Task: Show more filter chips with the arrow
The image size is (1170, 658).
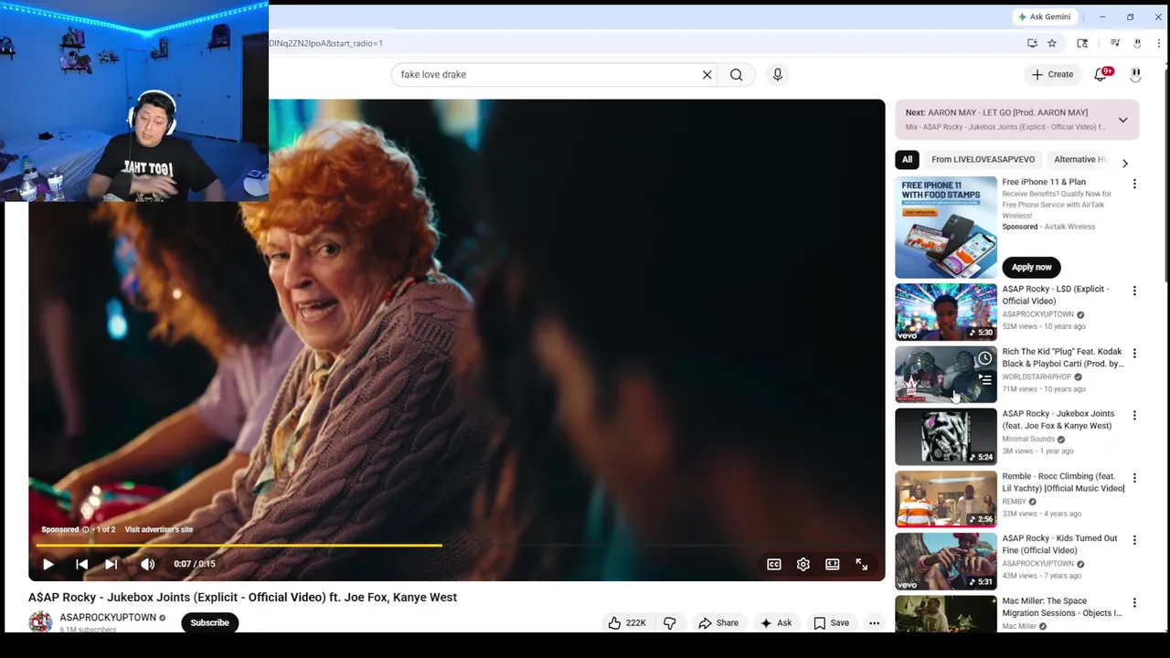Action: pos(1125,163)
